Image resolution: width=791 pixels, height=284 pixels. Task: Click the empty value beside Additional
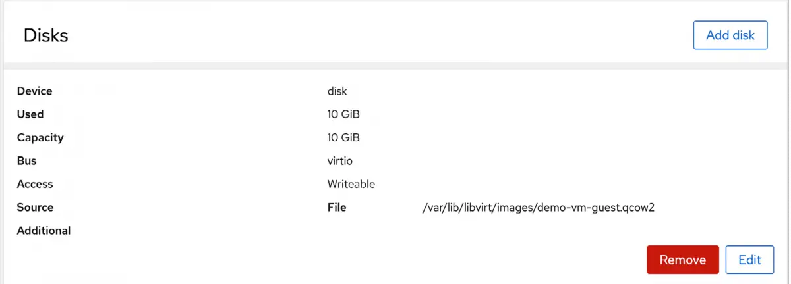pos(369,231)
